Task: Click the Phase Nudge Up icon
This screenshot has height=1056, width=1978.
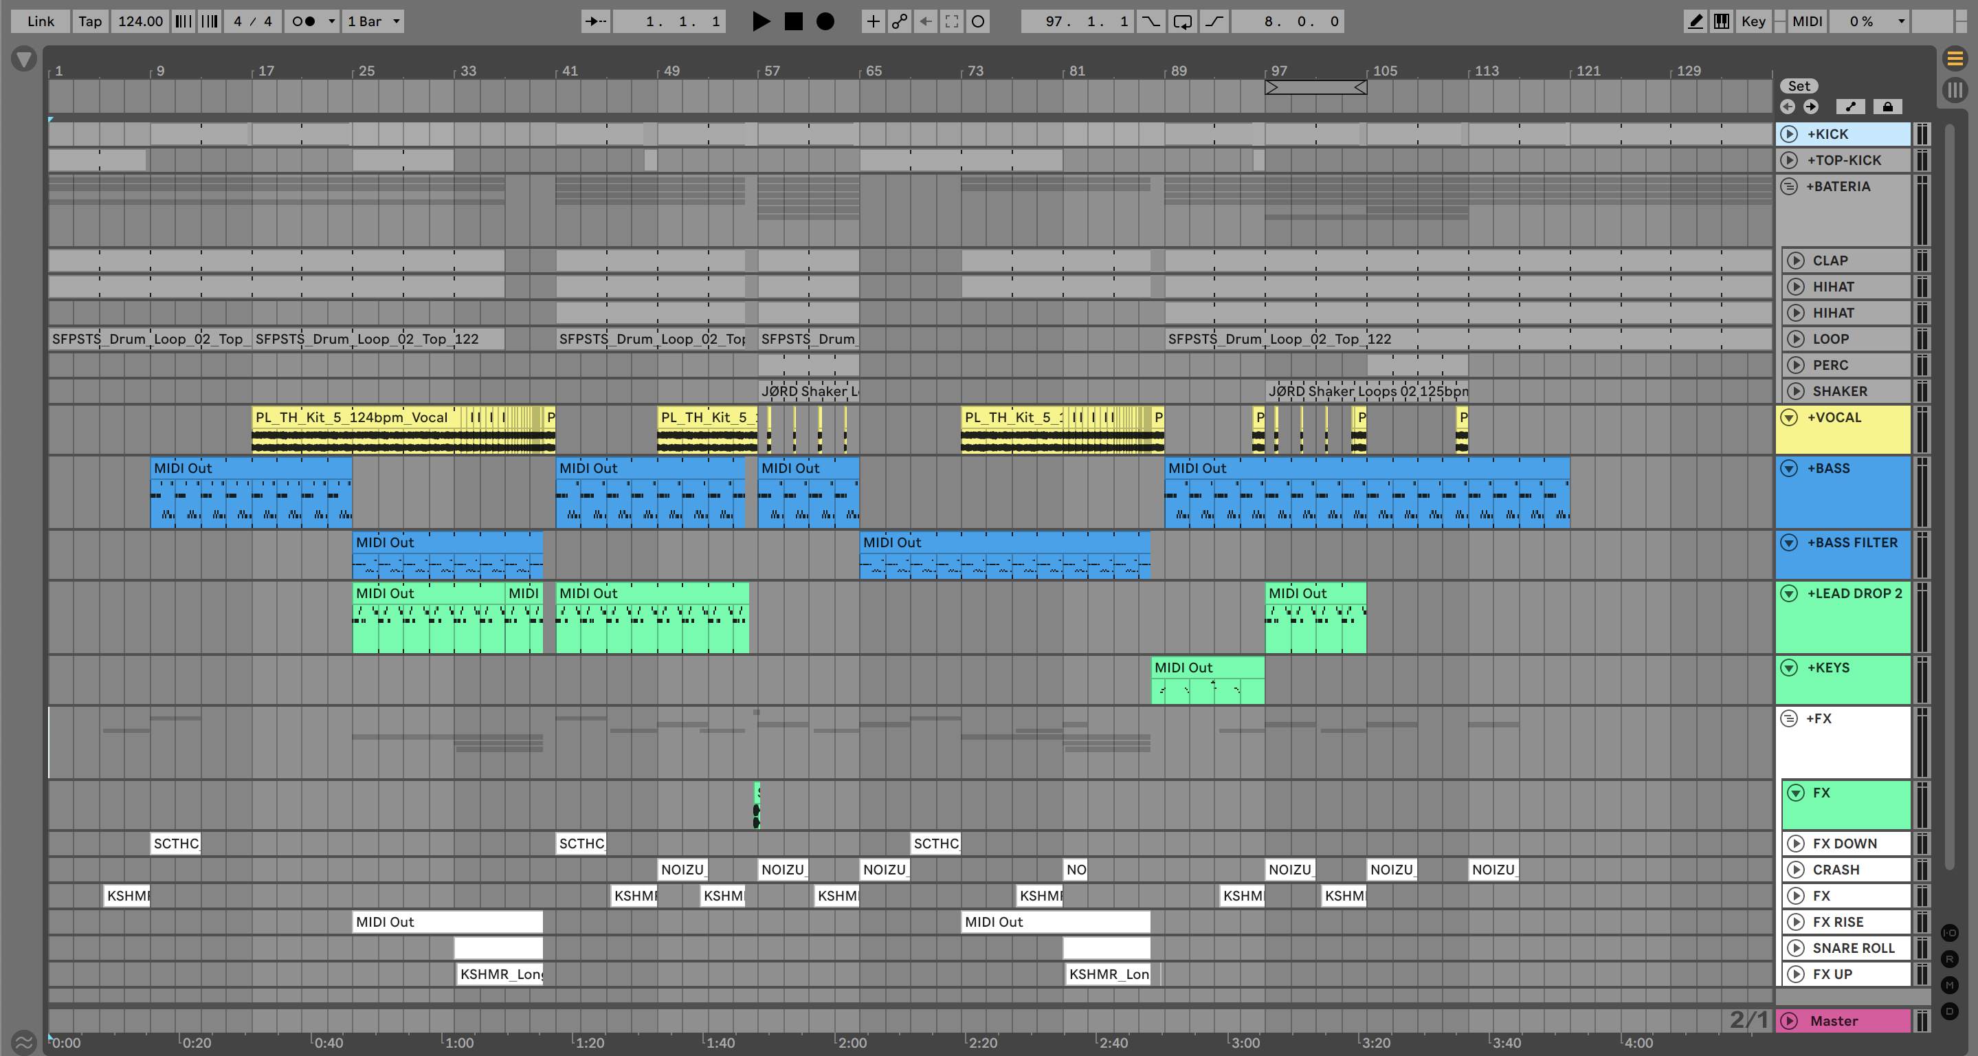Action: click(x=210, y=21)
